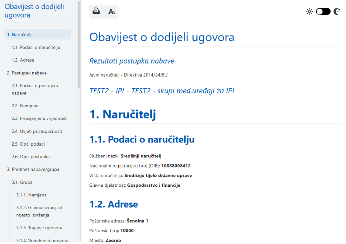Screen dimensions: 346x244
Task: Expand '3.1. Grupa' sidebar entry
Action: point(22,182)
